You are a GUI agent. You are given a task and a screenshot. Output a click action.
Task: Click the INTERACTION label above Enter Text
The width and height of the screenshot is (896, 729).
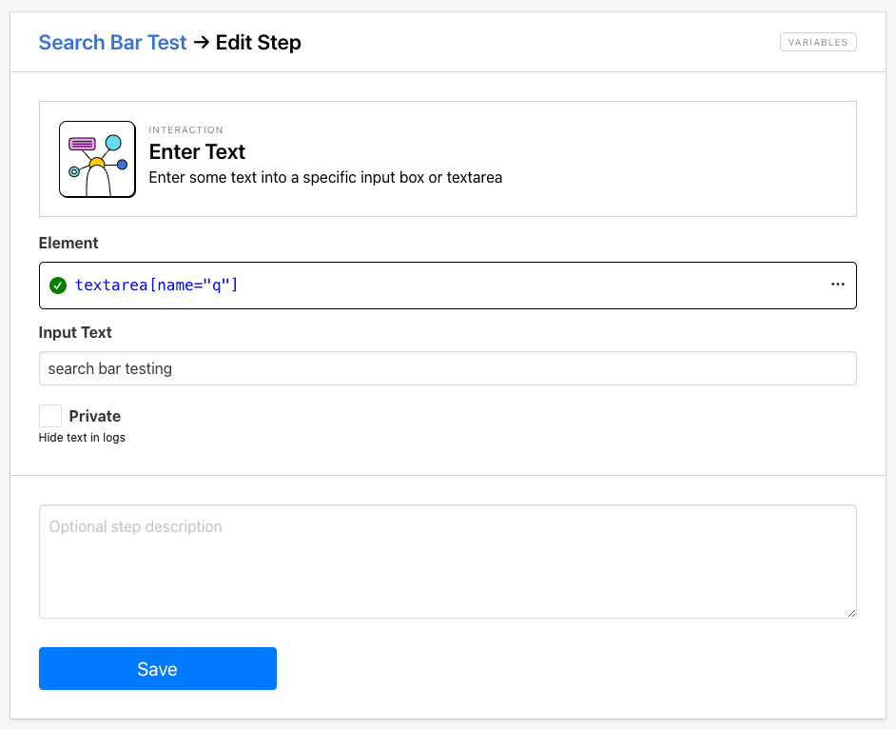click(x=185, y=129)
